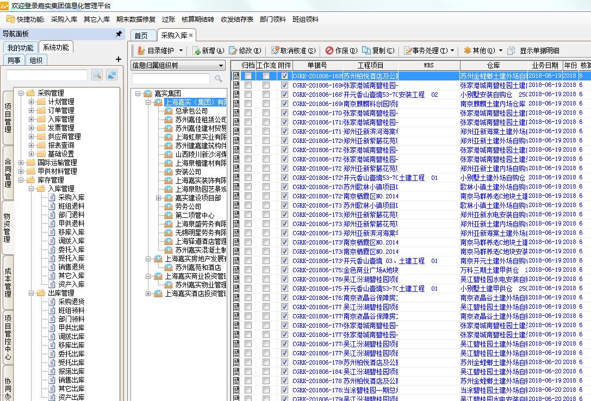This screenshot has width=591, height=401.
Task: Click the 作废 (void) toolbar icon
Action: pyautogui.click(x=329, y=51)
